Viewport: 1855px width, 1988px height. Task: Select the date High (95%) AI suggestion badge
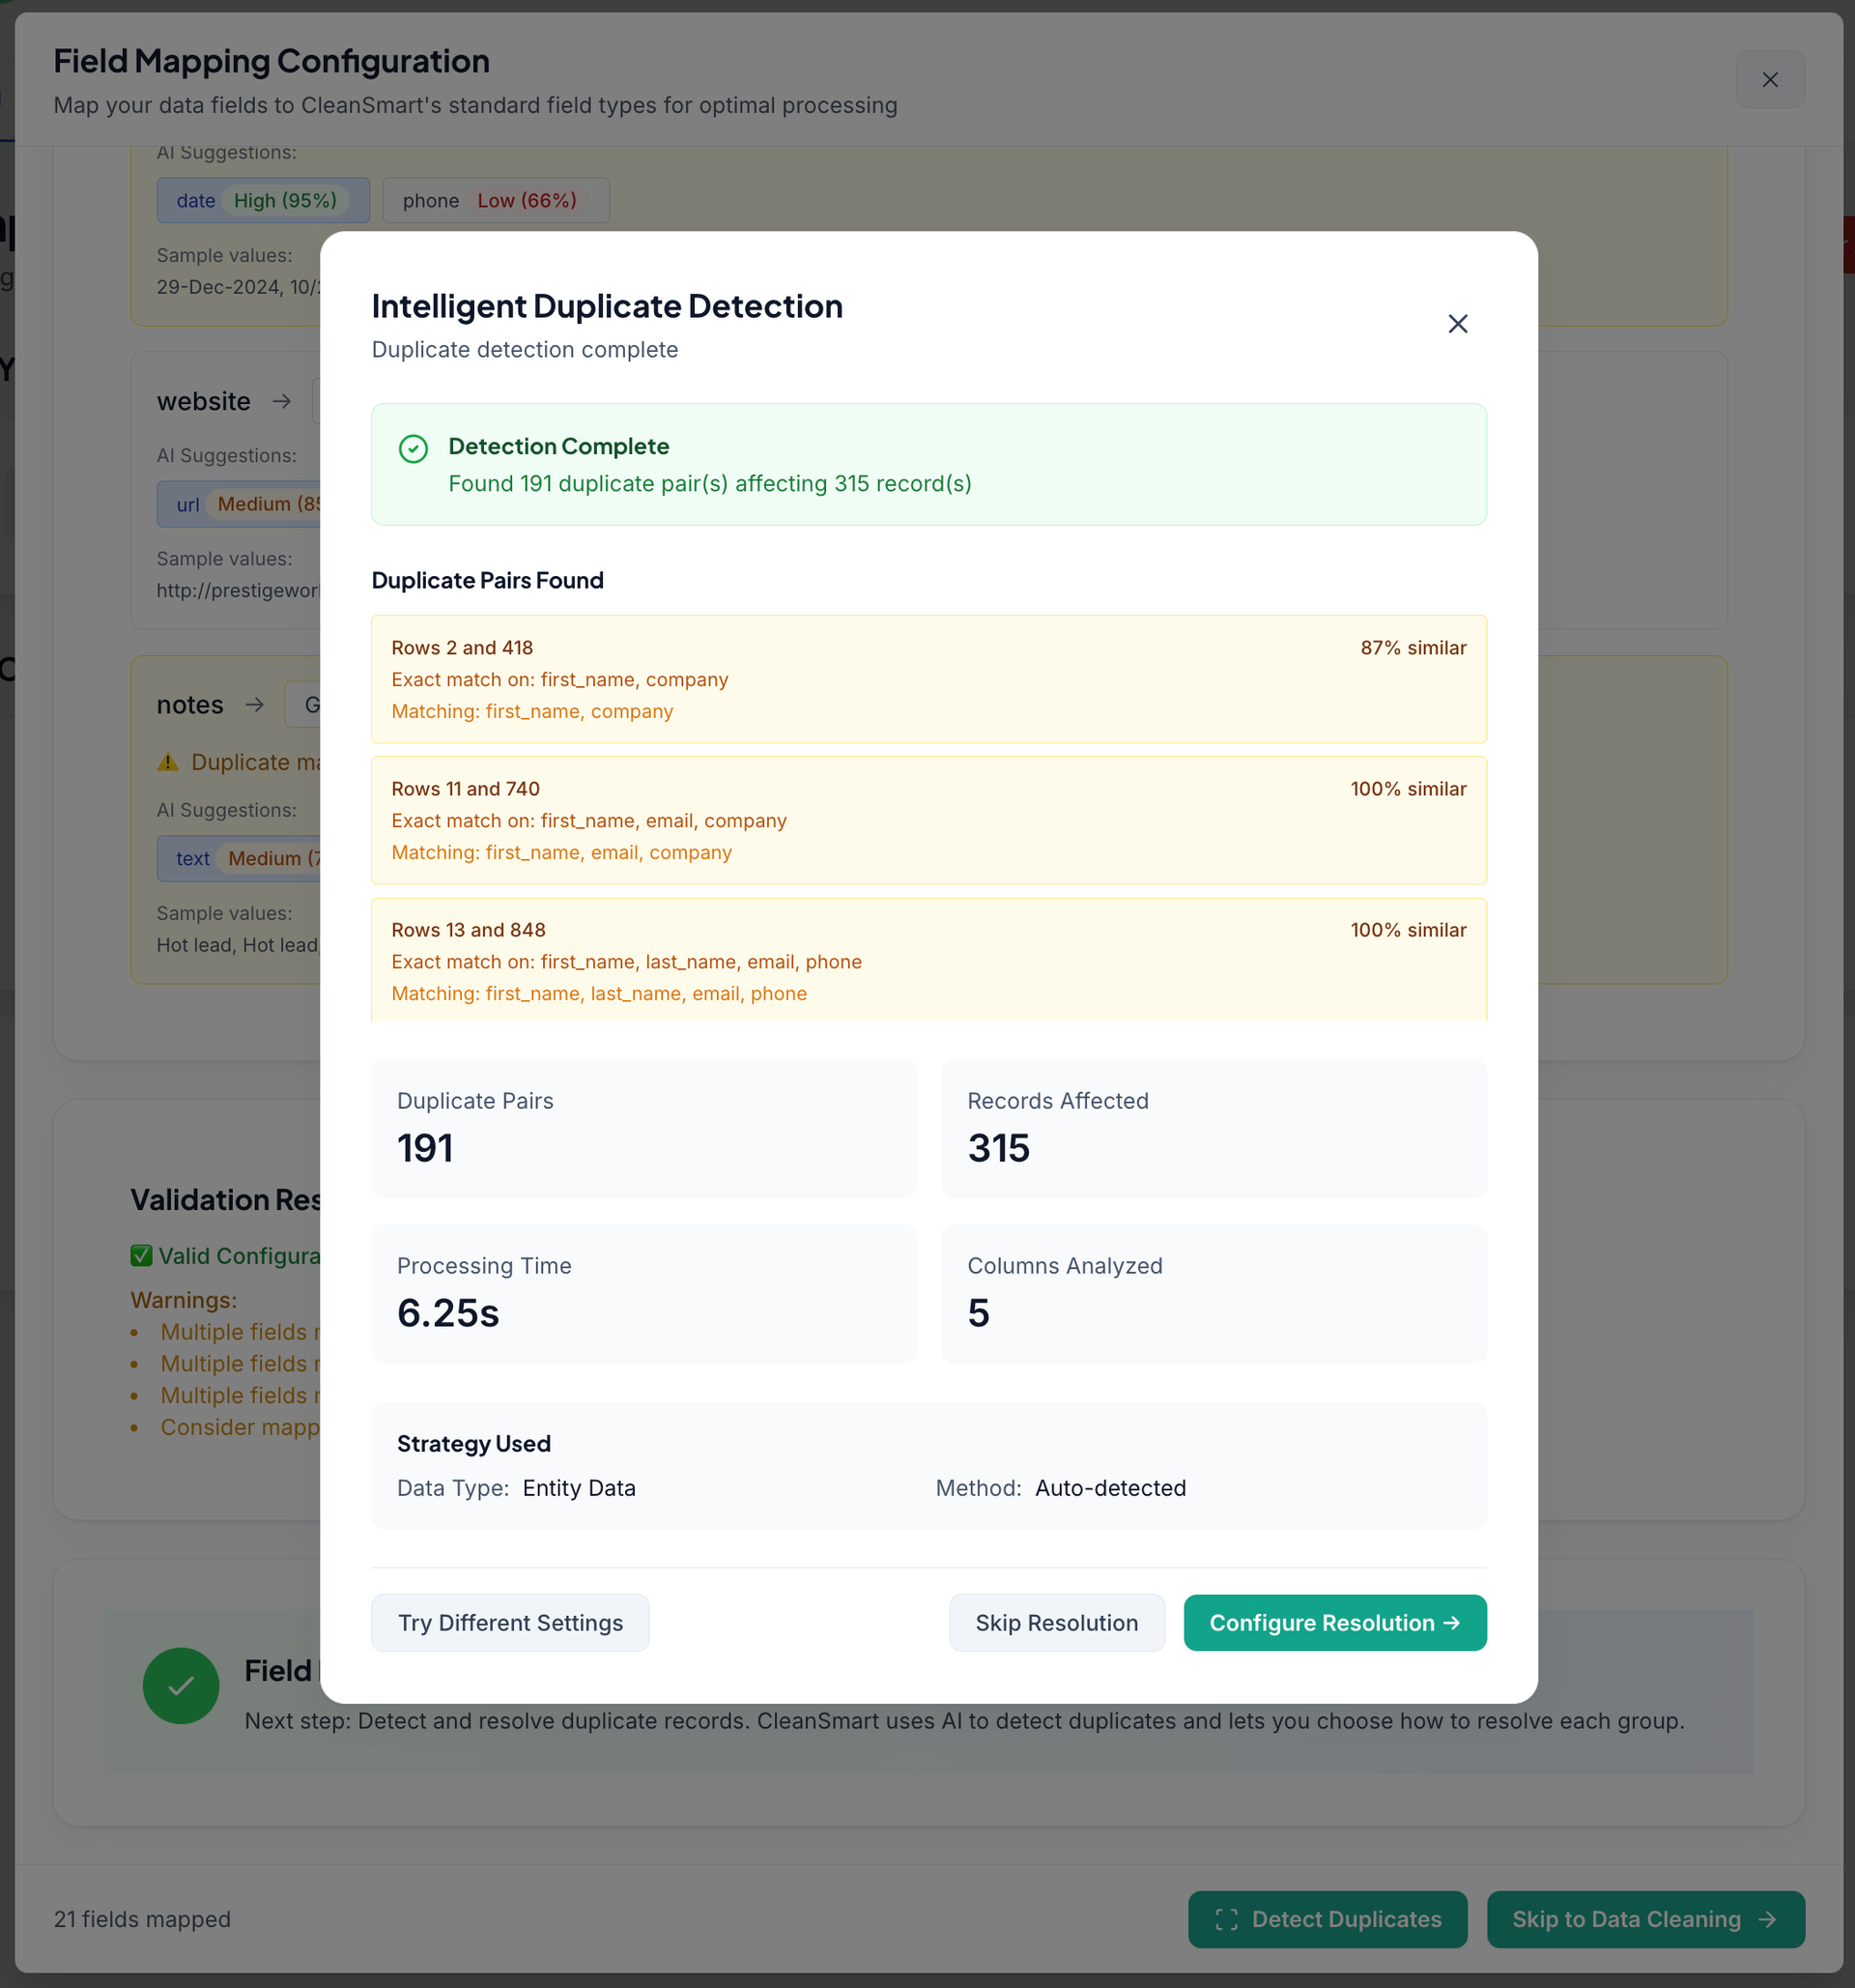pyautogui.click(x=263, y=200)
